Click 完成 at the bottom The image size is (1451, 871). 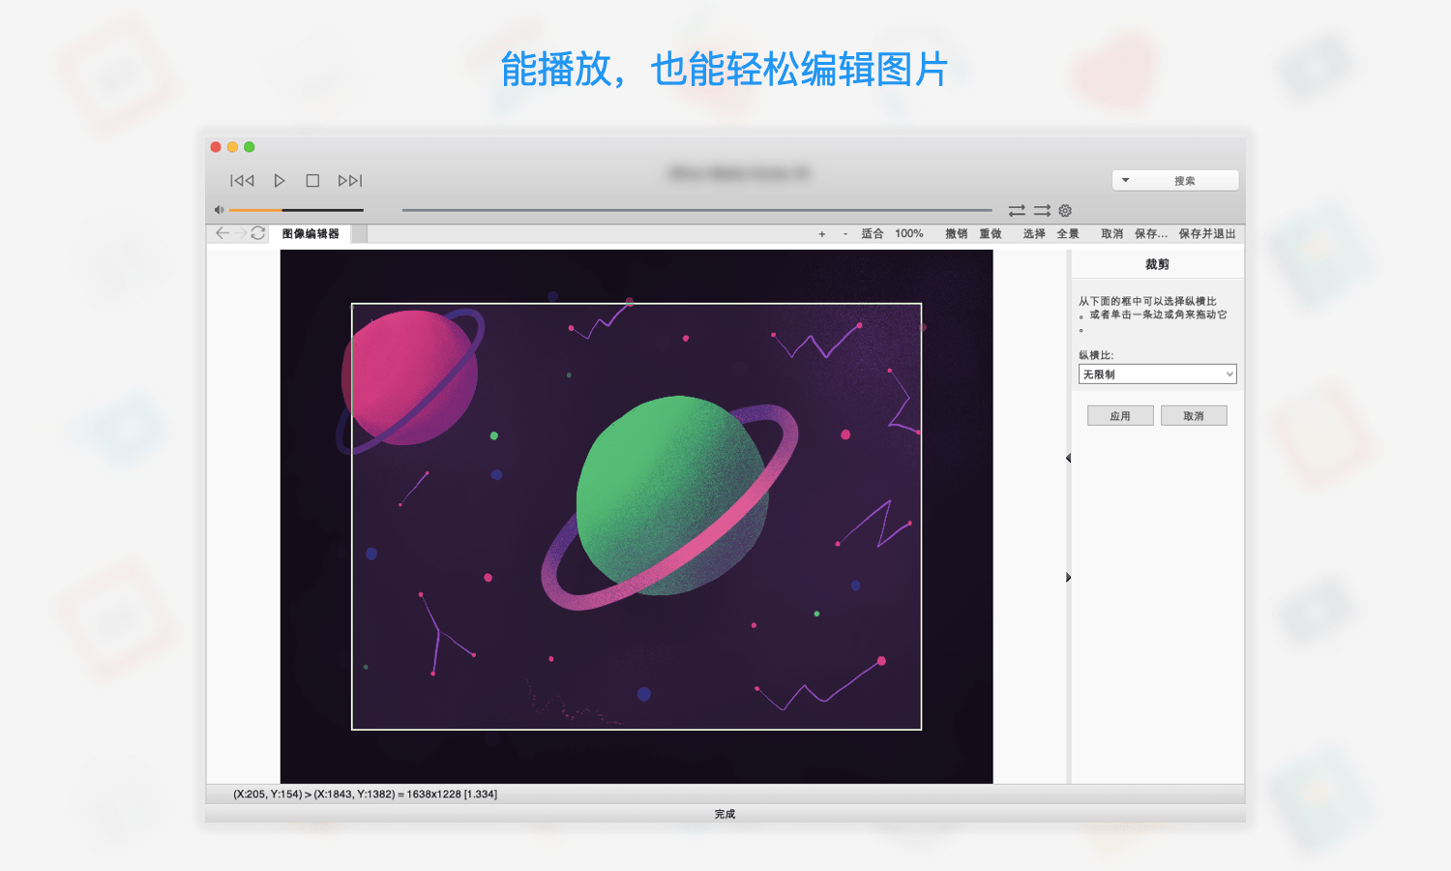pos(725,814)
